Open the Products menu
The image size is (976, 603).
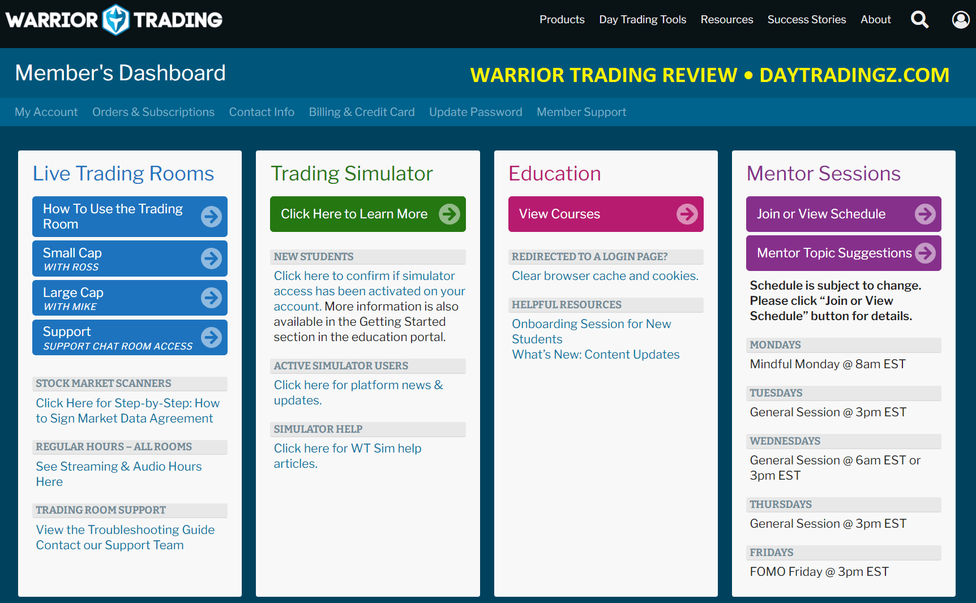562,20
